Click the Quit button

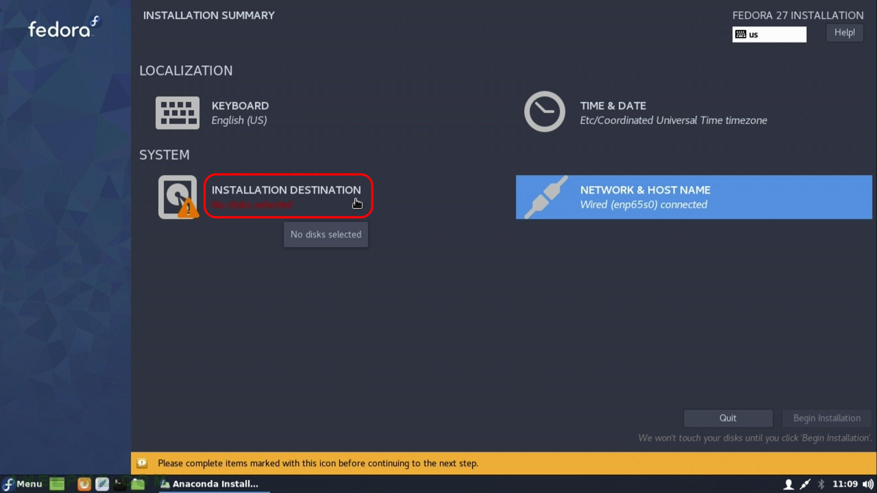[x=728, y=418]
